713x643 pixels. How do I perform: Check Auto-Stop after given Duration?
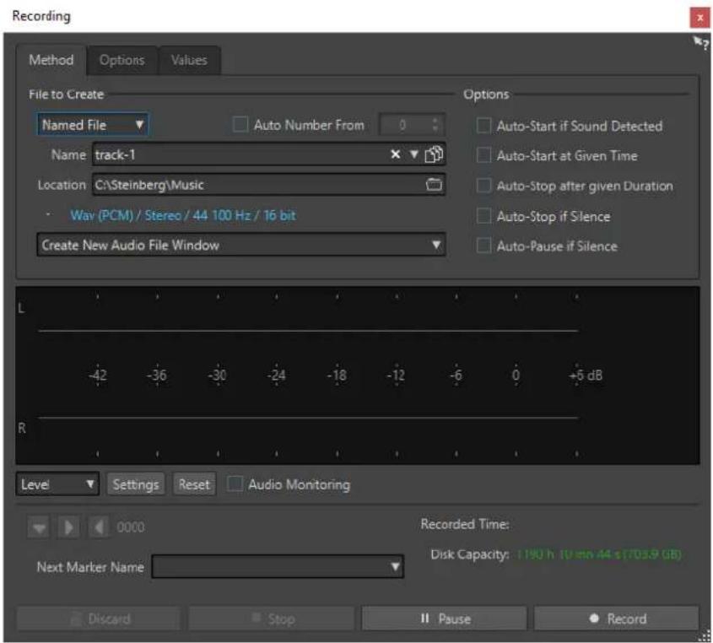pyautogui.click(x=483, y=186)
